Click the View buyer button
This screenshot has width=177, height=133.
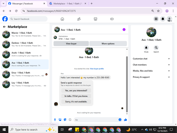click(71, 44)
